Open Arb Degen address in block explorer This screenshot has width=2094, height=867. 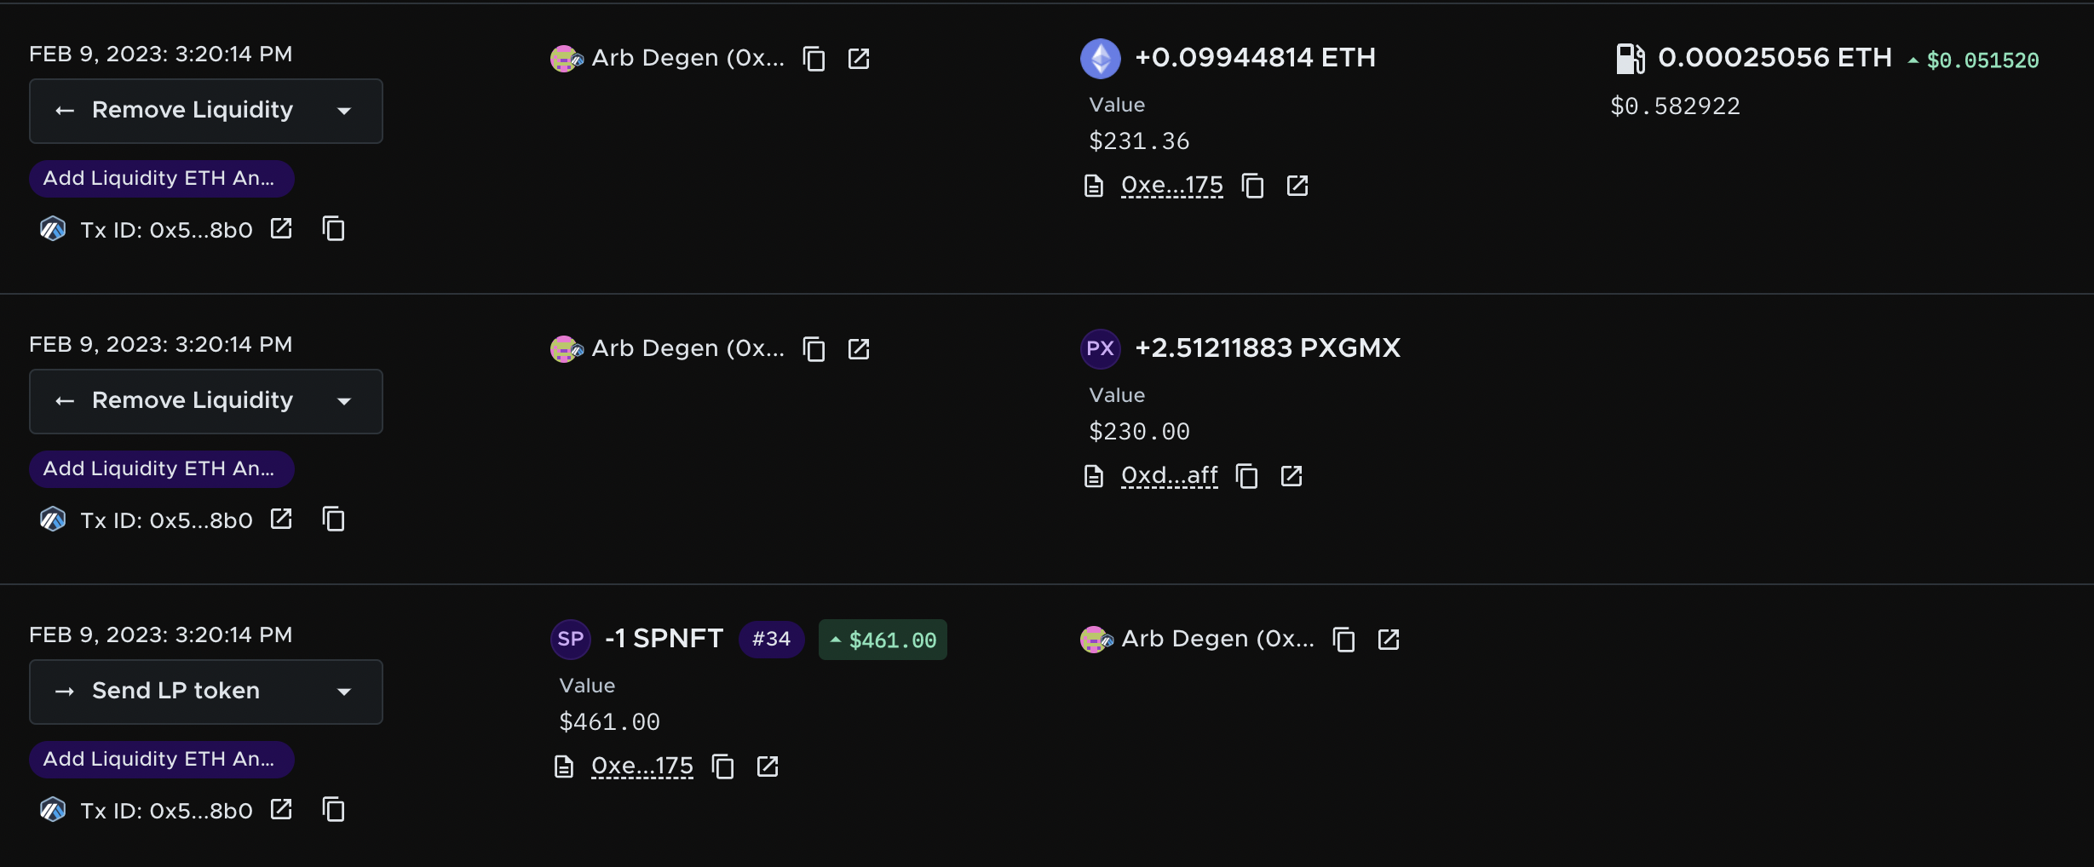[x=859, y=58]
